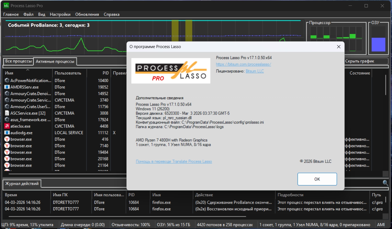Screen dimensions: 392x229
Task: Click the ASCService.exe [32] process icon
Action: pos(7,113)
